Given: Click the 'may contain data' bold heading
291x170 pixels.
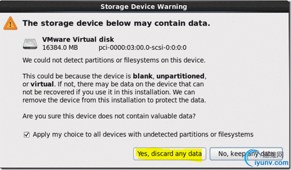Looking at the screenshot, I should pyautogui.click(x=117, y=23).
